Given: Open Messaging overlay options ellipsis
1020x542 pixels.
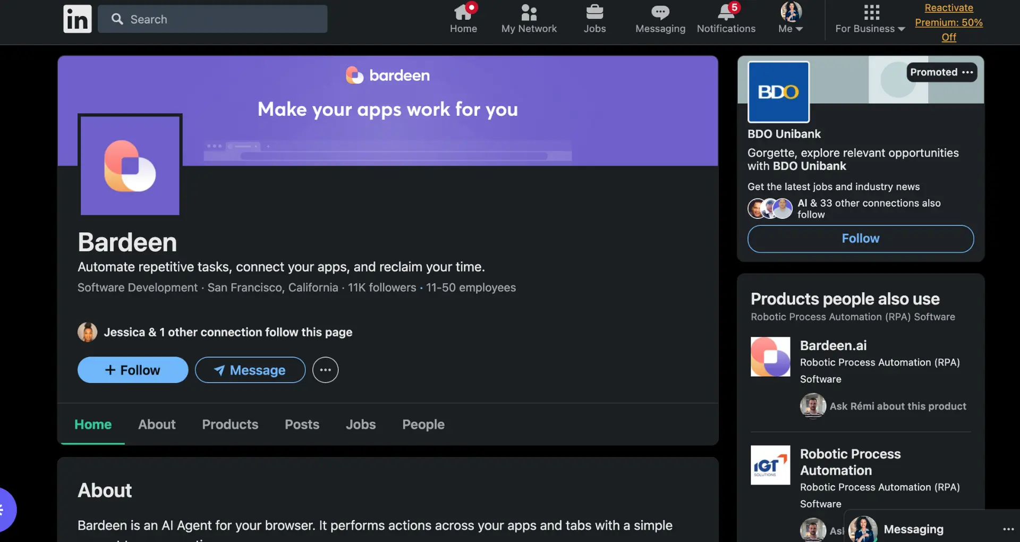Looking at the screenshot, I should (x=1008, y=529).
